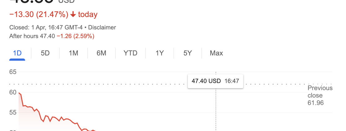Click the 65 y-axis label

pyautogui.click(x=13, y=72)
